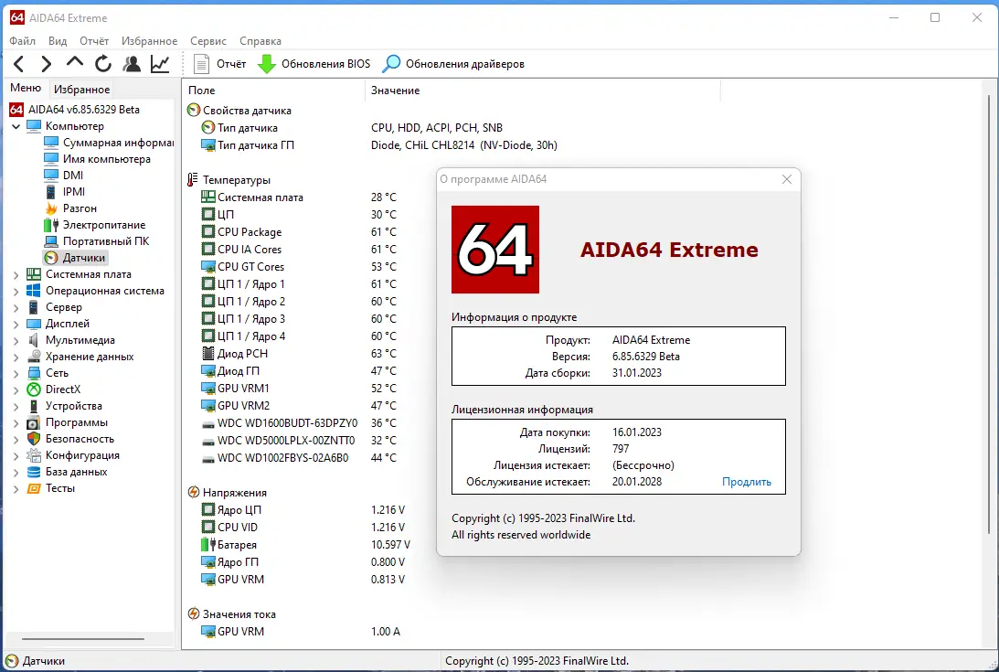
Task: Follow the Продлить link in the dialog
Action: pos(746,482)
